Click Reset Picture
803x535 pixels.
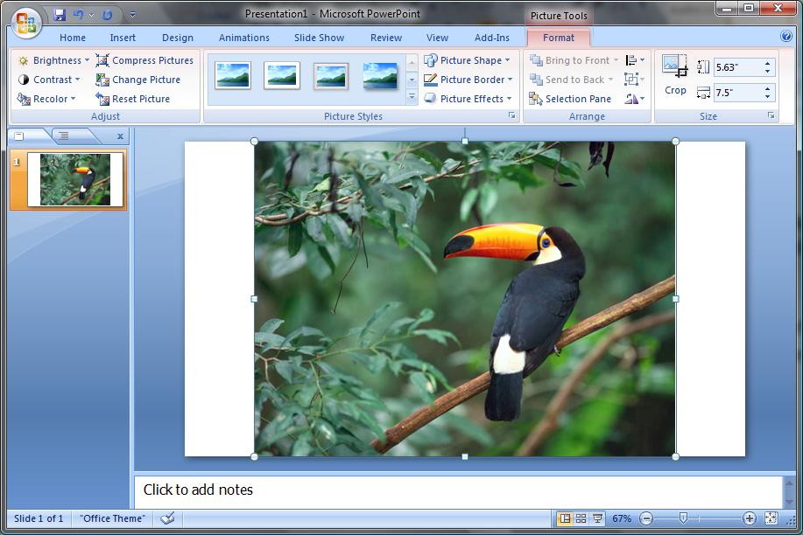132,99
